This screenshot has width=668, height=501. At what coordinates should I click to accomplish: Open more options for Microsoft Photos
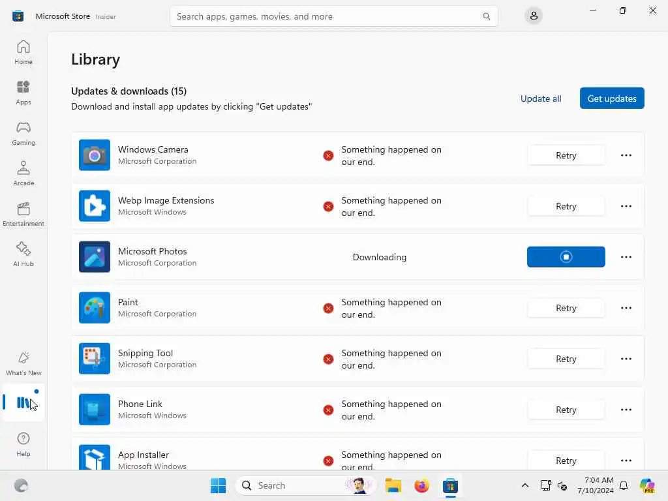626,257
